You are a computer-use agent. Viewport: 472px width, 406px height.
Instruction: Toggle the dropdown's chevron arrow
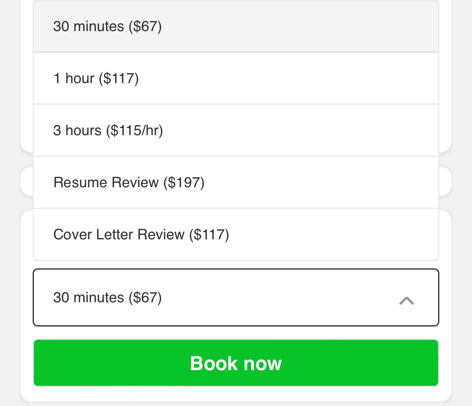click(x=406, y=301)
